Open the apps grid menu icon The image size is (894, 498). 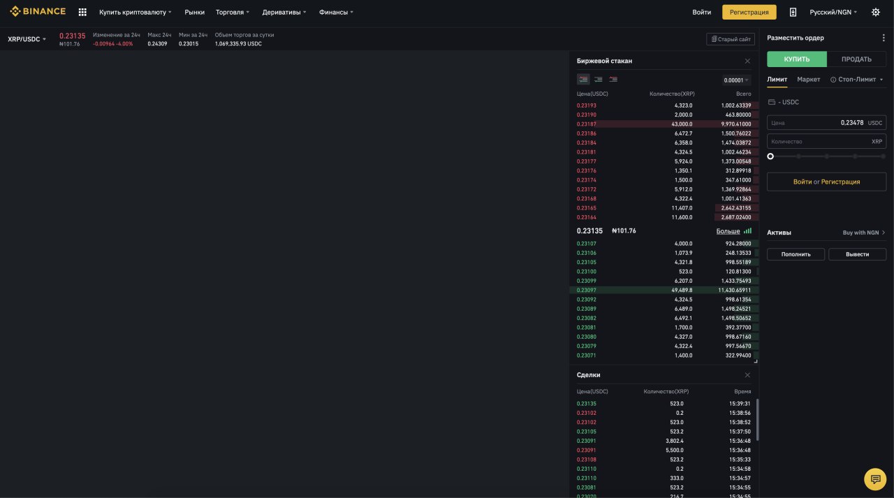click(82, 12)
